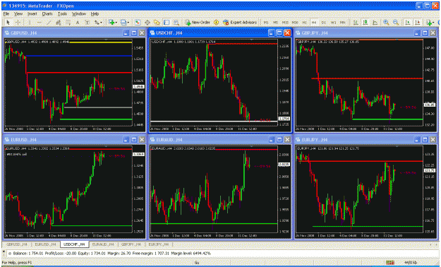The image size is (441, 267).
Task: Open the new chart dropdown arrow
Action: point(116,23)
